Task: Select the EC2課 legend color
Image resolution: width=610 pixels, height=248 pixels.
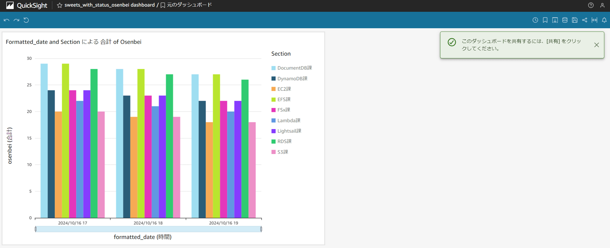Action: click(x=274, y=89)
